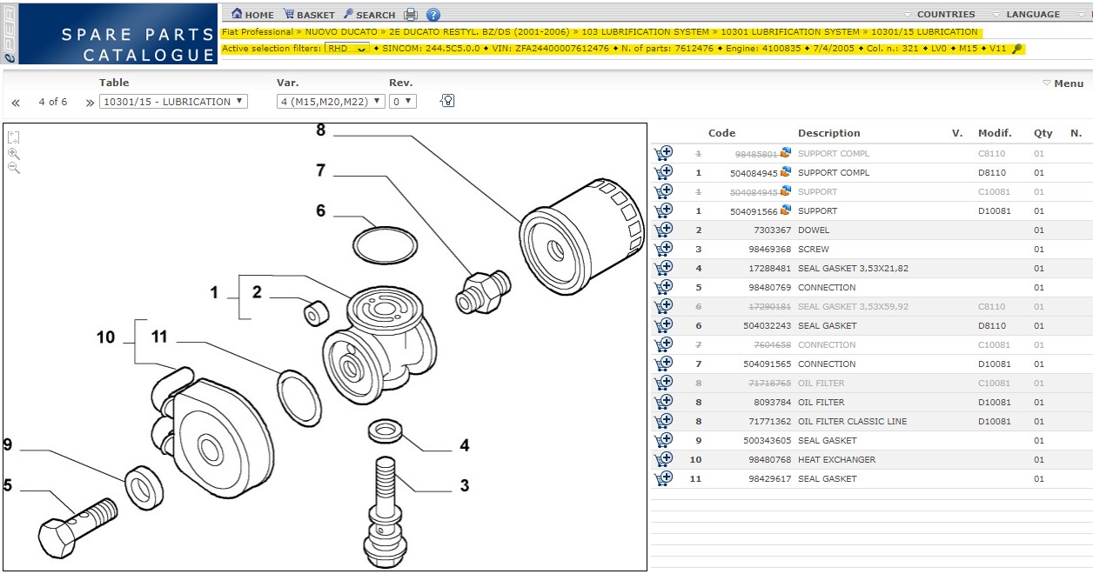Add struck-out part 98485801 to basket
Image resolution: width=1093 pixels, height=574 pixels.
coord(664,153)
